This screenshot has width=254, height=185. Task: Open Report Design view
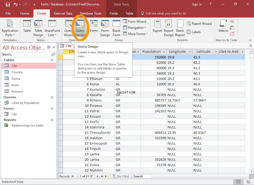(x=169, y=28)
